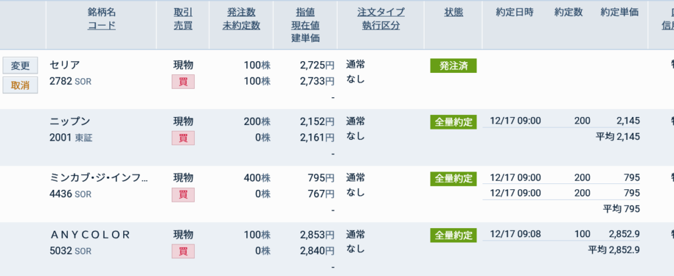Viewport: 674px width, 276px height.
Task: Click stock code 5032
Action: pyautogui.click(x=61, y=250)
